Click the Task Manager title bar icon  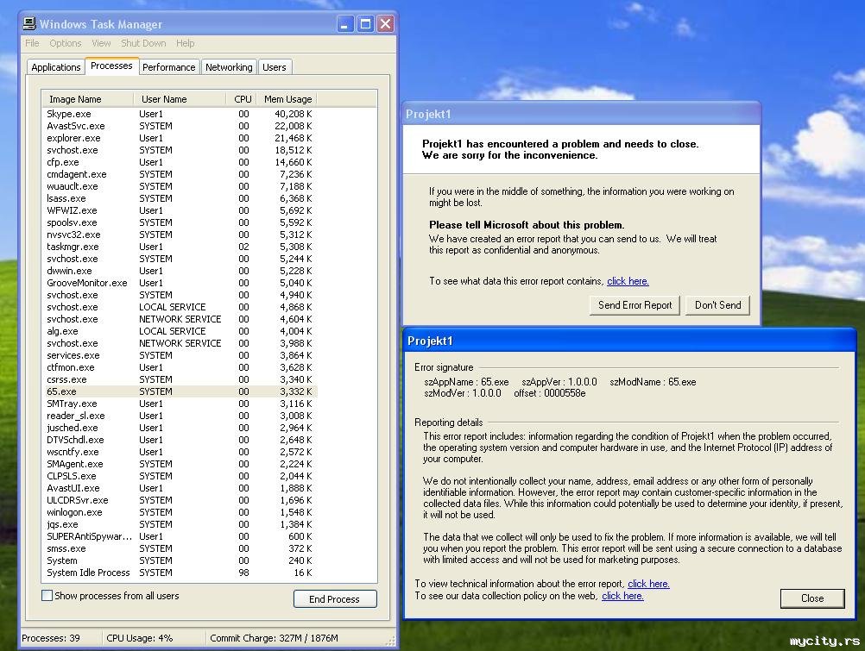click(x=29, y=24)
